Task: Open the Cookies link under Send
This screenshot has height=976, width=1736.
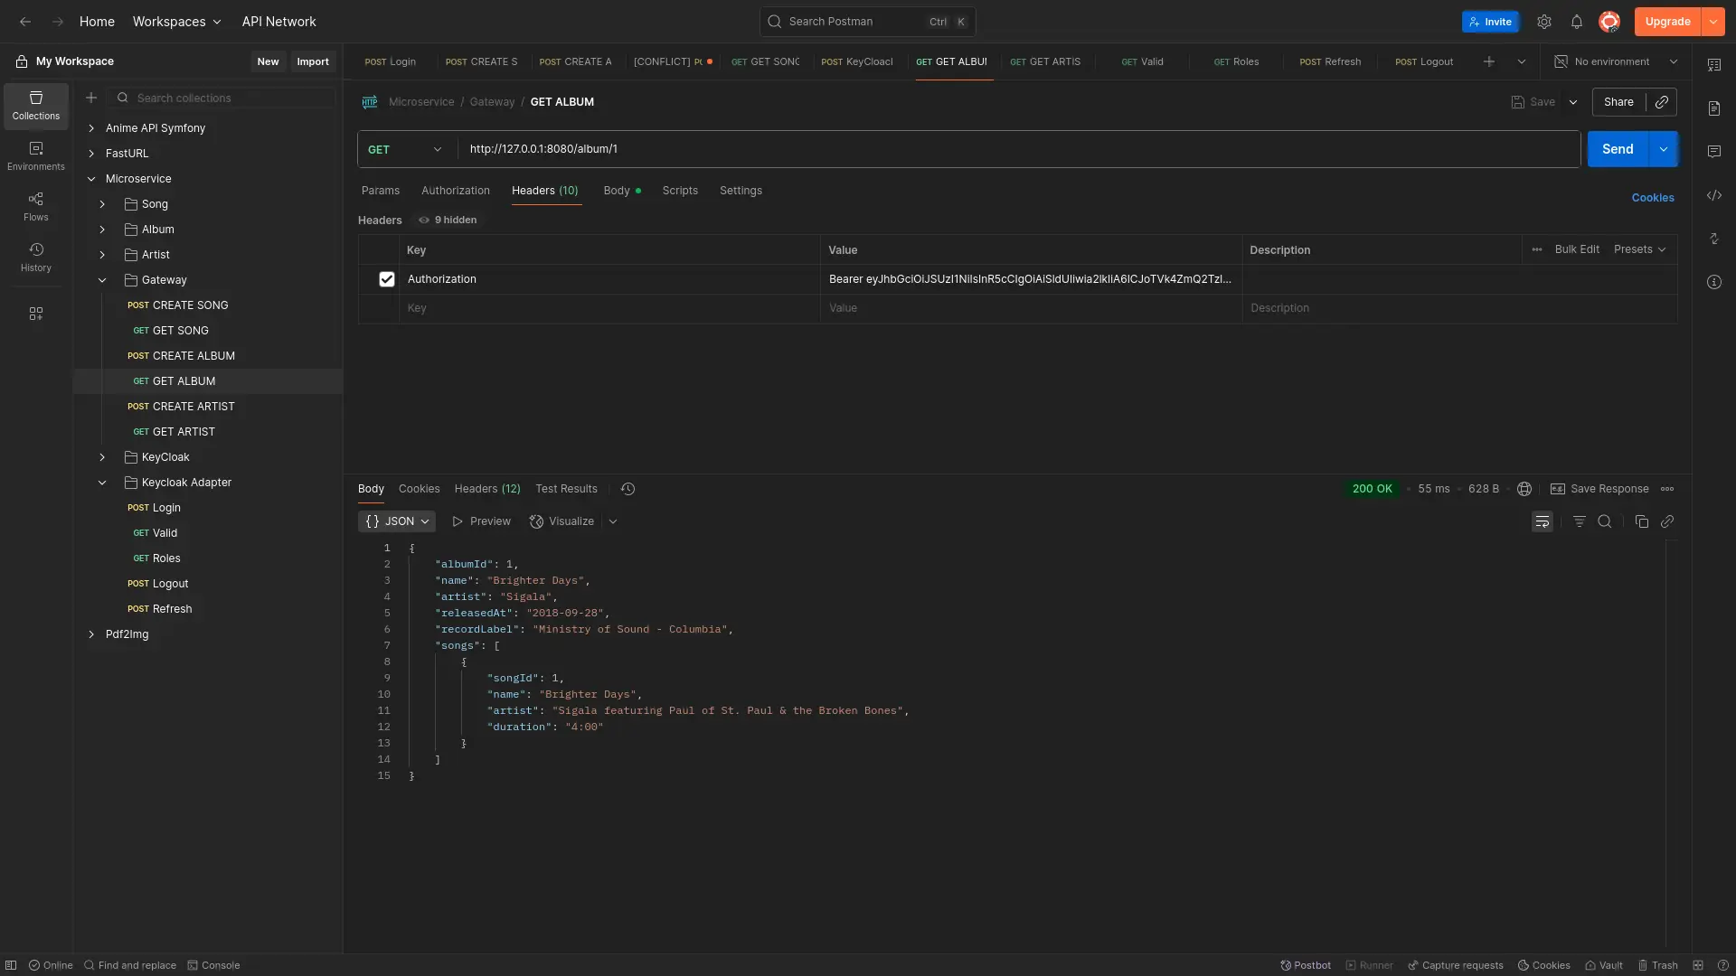Action: click(1653, 198)
